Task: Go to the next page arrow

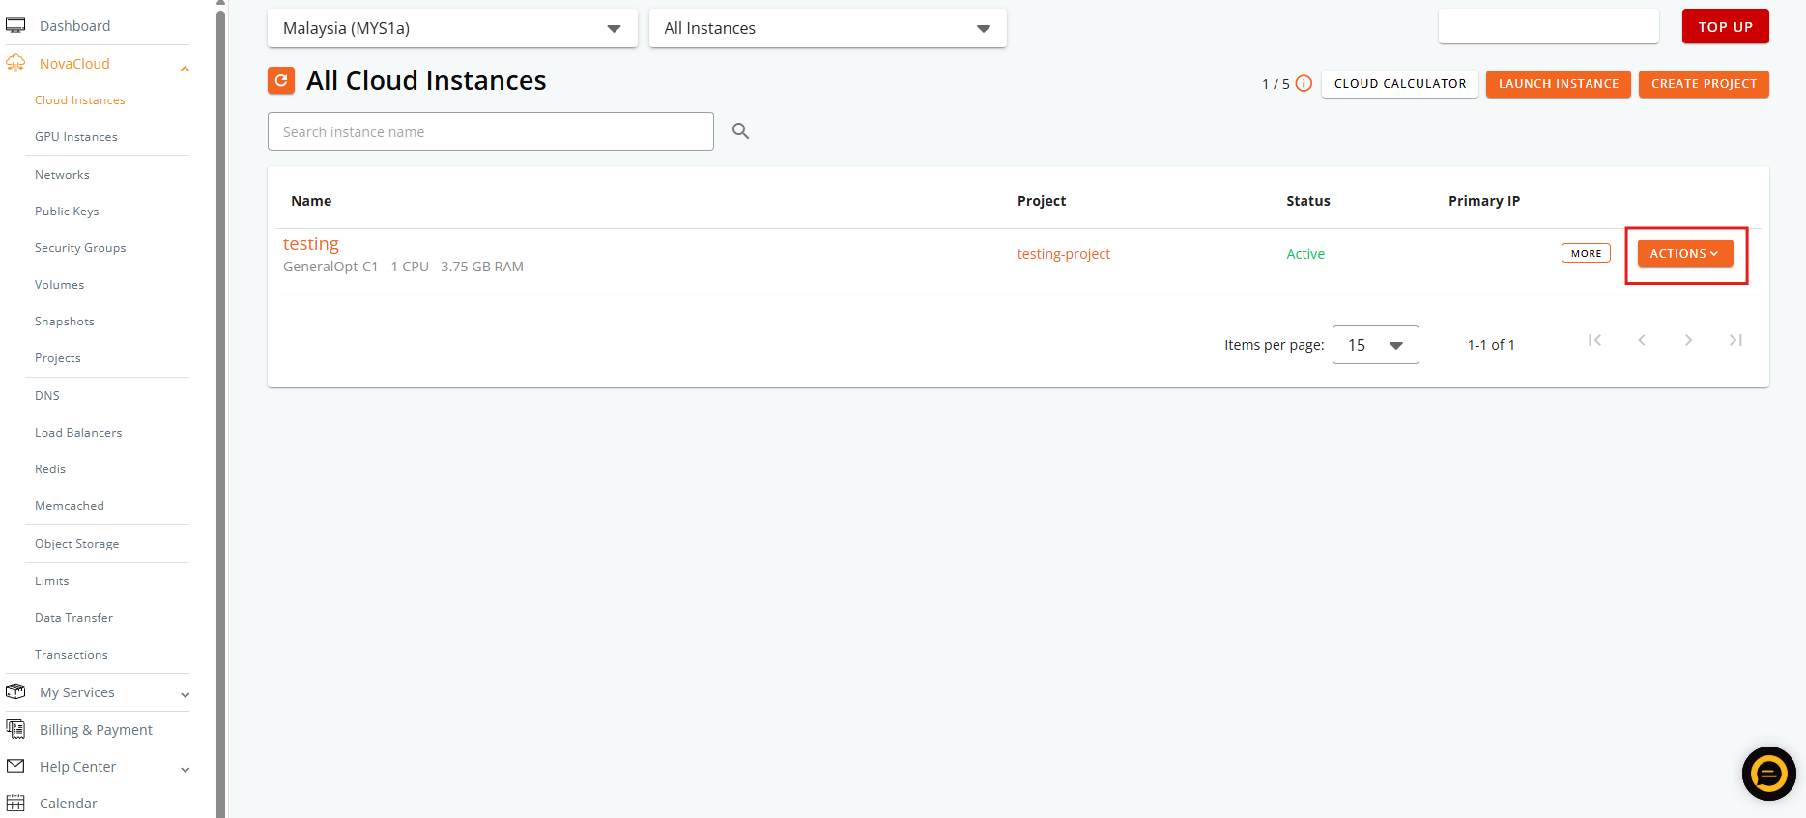Action: click(1688, 340)
